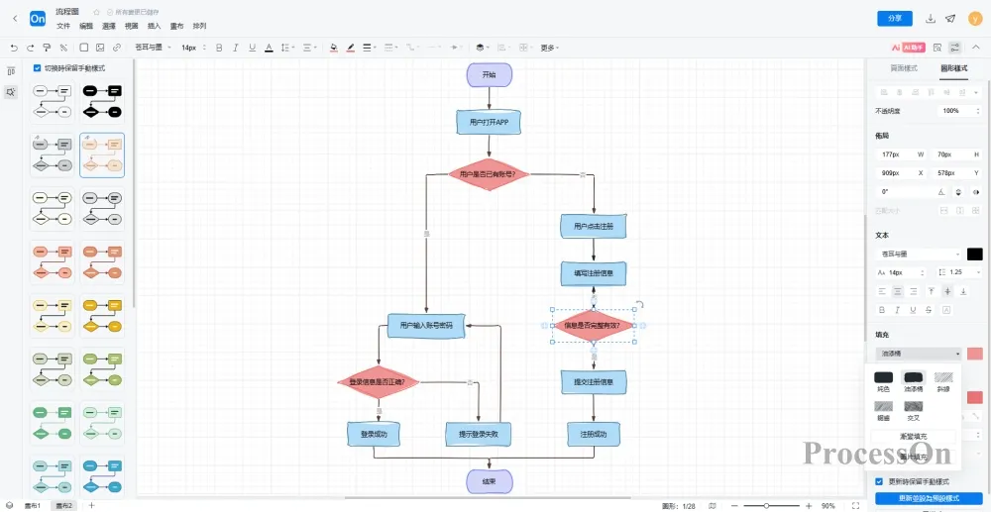Toggle the 切換時保留手動樣式 checkbox
The height and width of the screenshot is (512, 991).
pyautogui.click(x=38, y=68)
